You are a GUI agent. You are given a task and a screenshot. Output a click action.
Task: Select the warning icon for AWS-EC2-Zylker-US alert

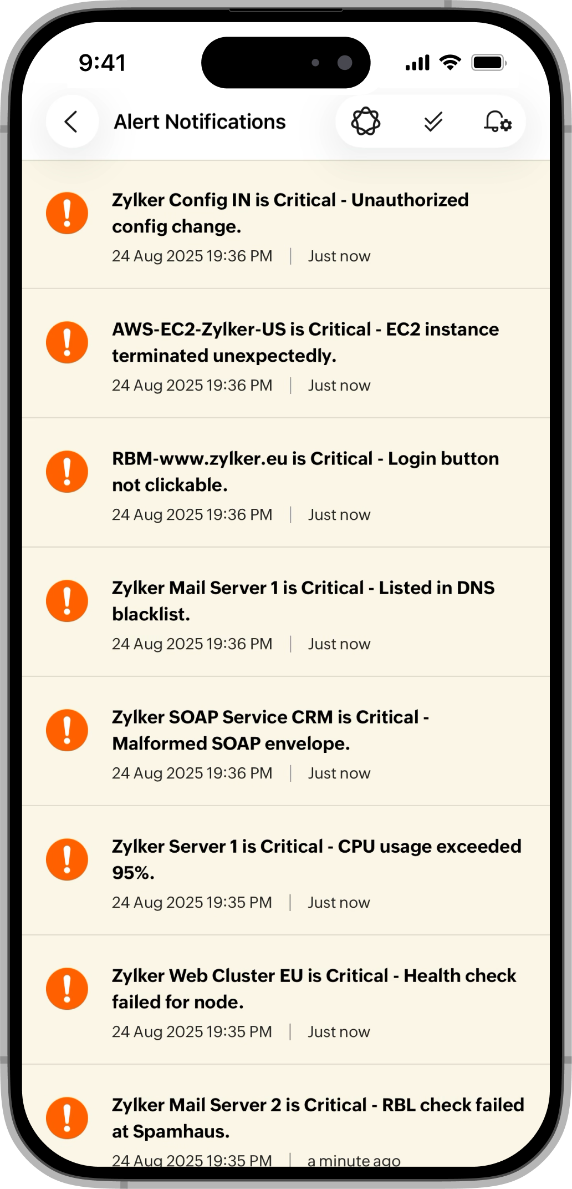(67, 342)
